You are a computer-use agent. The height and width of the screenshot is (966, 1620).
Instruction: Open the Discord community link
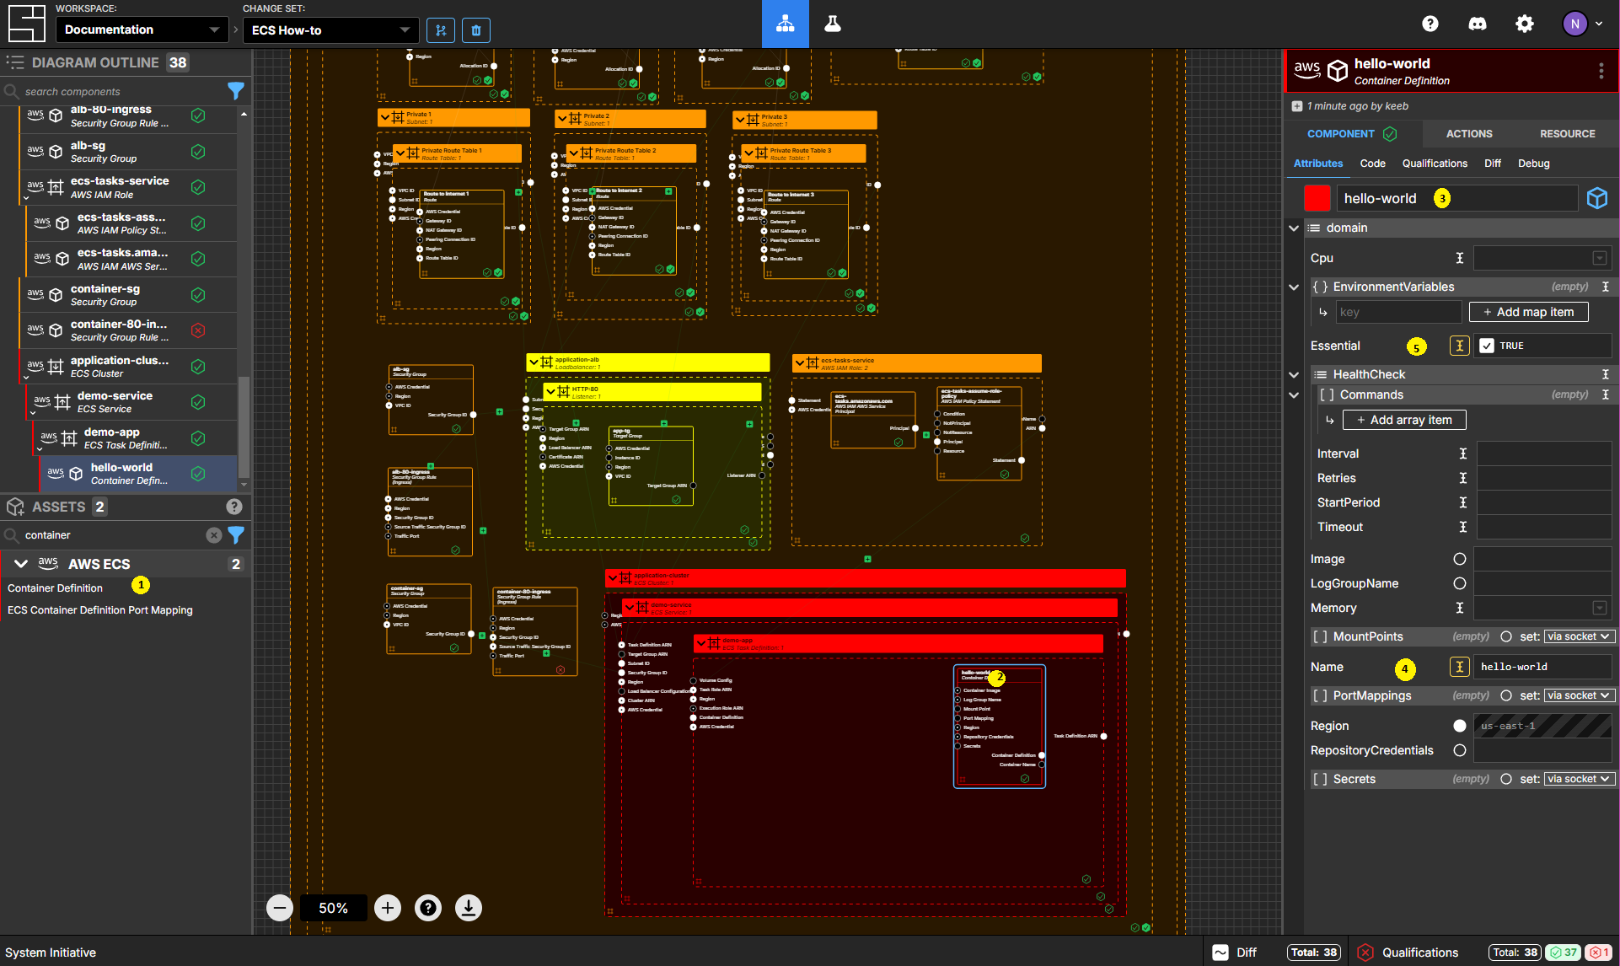click(x=1478, y=24)
